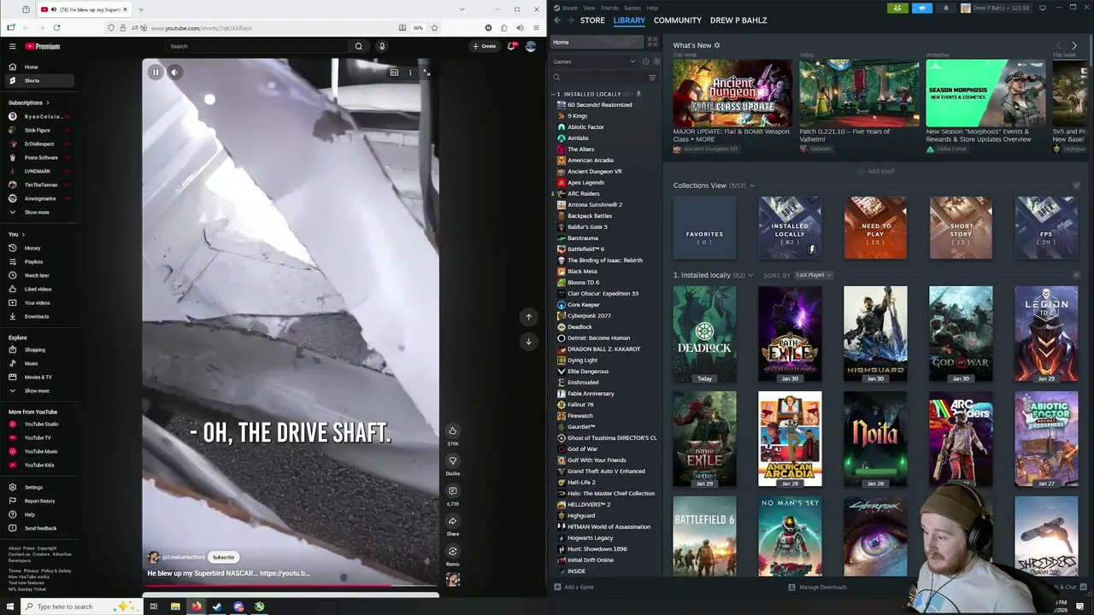This screenshot has width=1094, height=615.
Task: Open the Short's three-dot options menu
Action: pyautogui.click(x=410, y=73)
